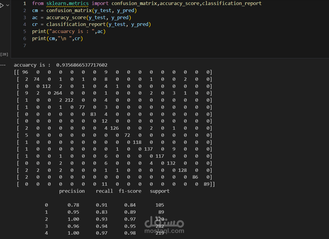
Task: Click support value 105 for class 0
Action: [x=160, y=205]
